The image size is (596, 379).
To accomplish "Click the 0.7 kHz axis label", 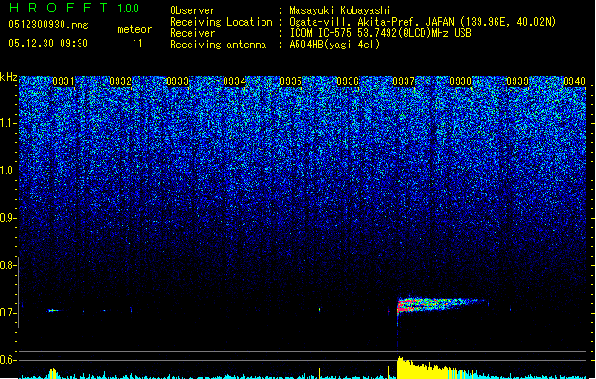I will [x=8, y=313].
